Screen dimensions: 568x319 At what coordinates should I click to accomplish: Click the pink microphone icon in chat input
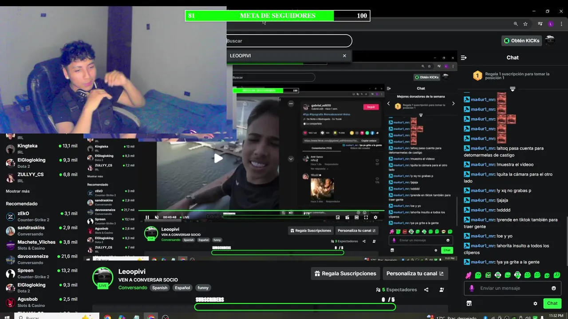471,288
